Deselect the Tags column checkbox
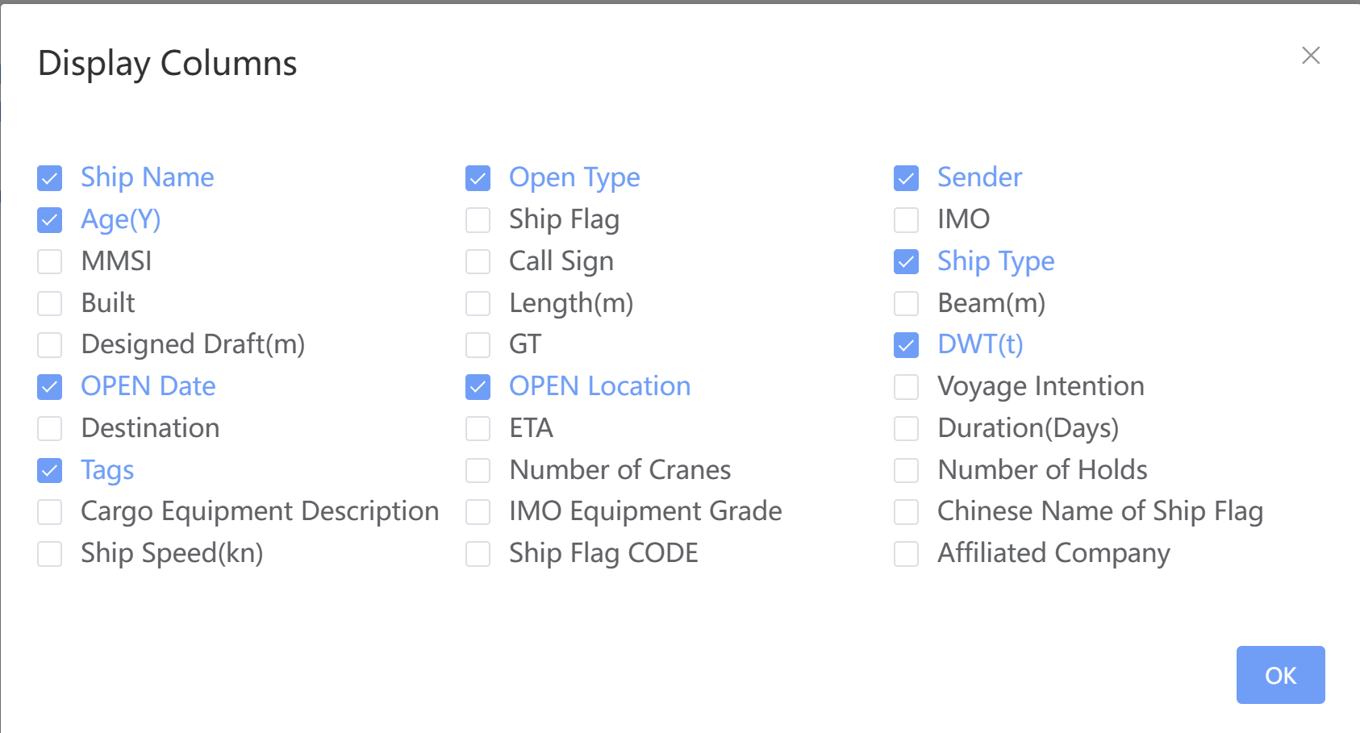 point(50,471)
